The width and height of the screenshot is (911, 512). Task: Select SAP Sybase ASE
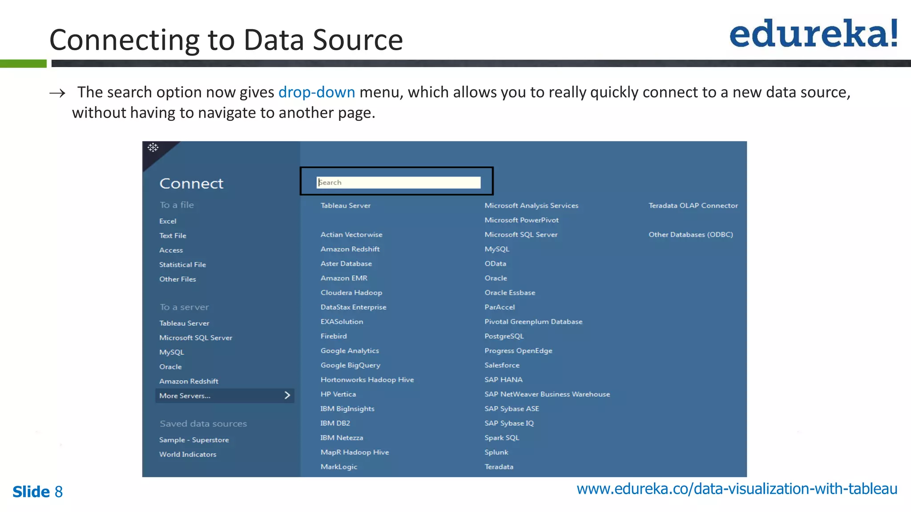(x=512, y=408)
